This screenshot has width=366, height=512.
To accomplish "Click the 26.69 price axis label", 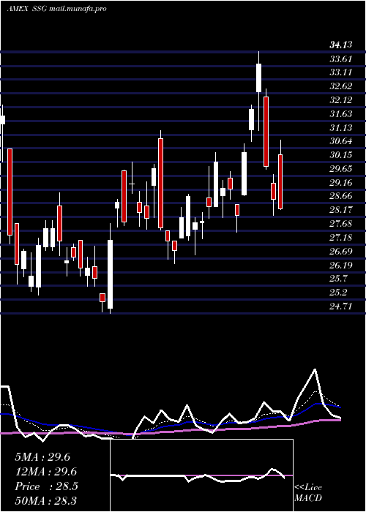I will point(341,251).
